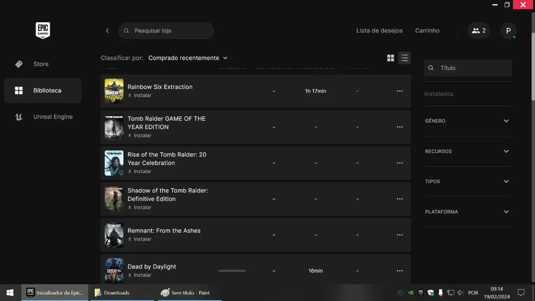Open options menu for Dead by Daylight

click(400, 271)
